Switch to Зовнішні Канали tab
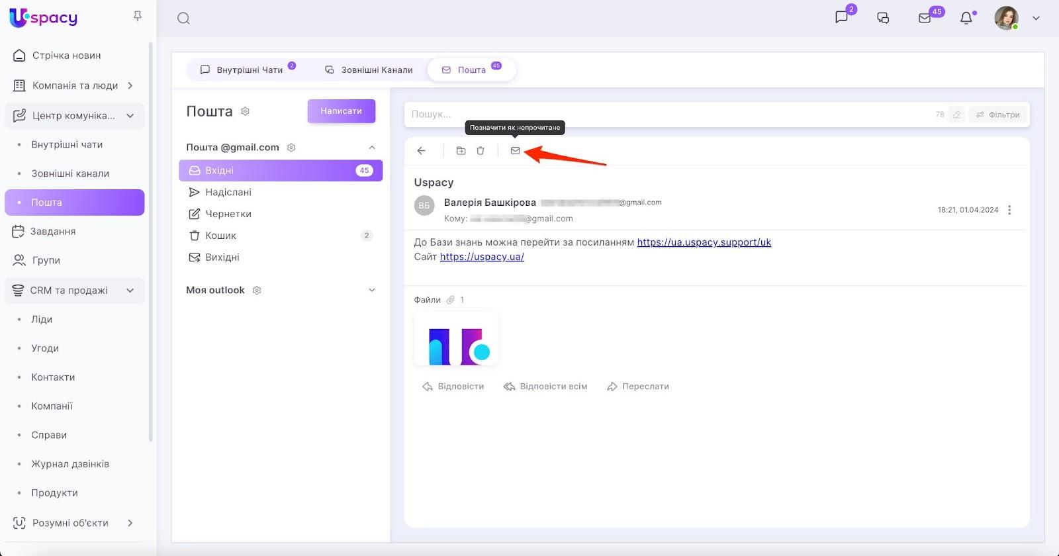 [x=369, y=69]
